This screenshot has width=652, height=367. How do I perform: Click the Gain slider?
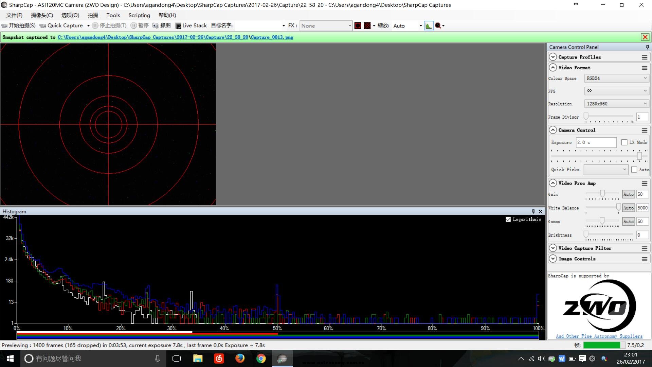click(x=602, y=194)
